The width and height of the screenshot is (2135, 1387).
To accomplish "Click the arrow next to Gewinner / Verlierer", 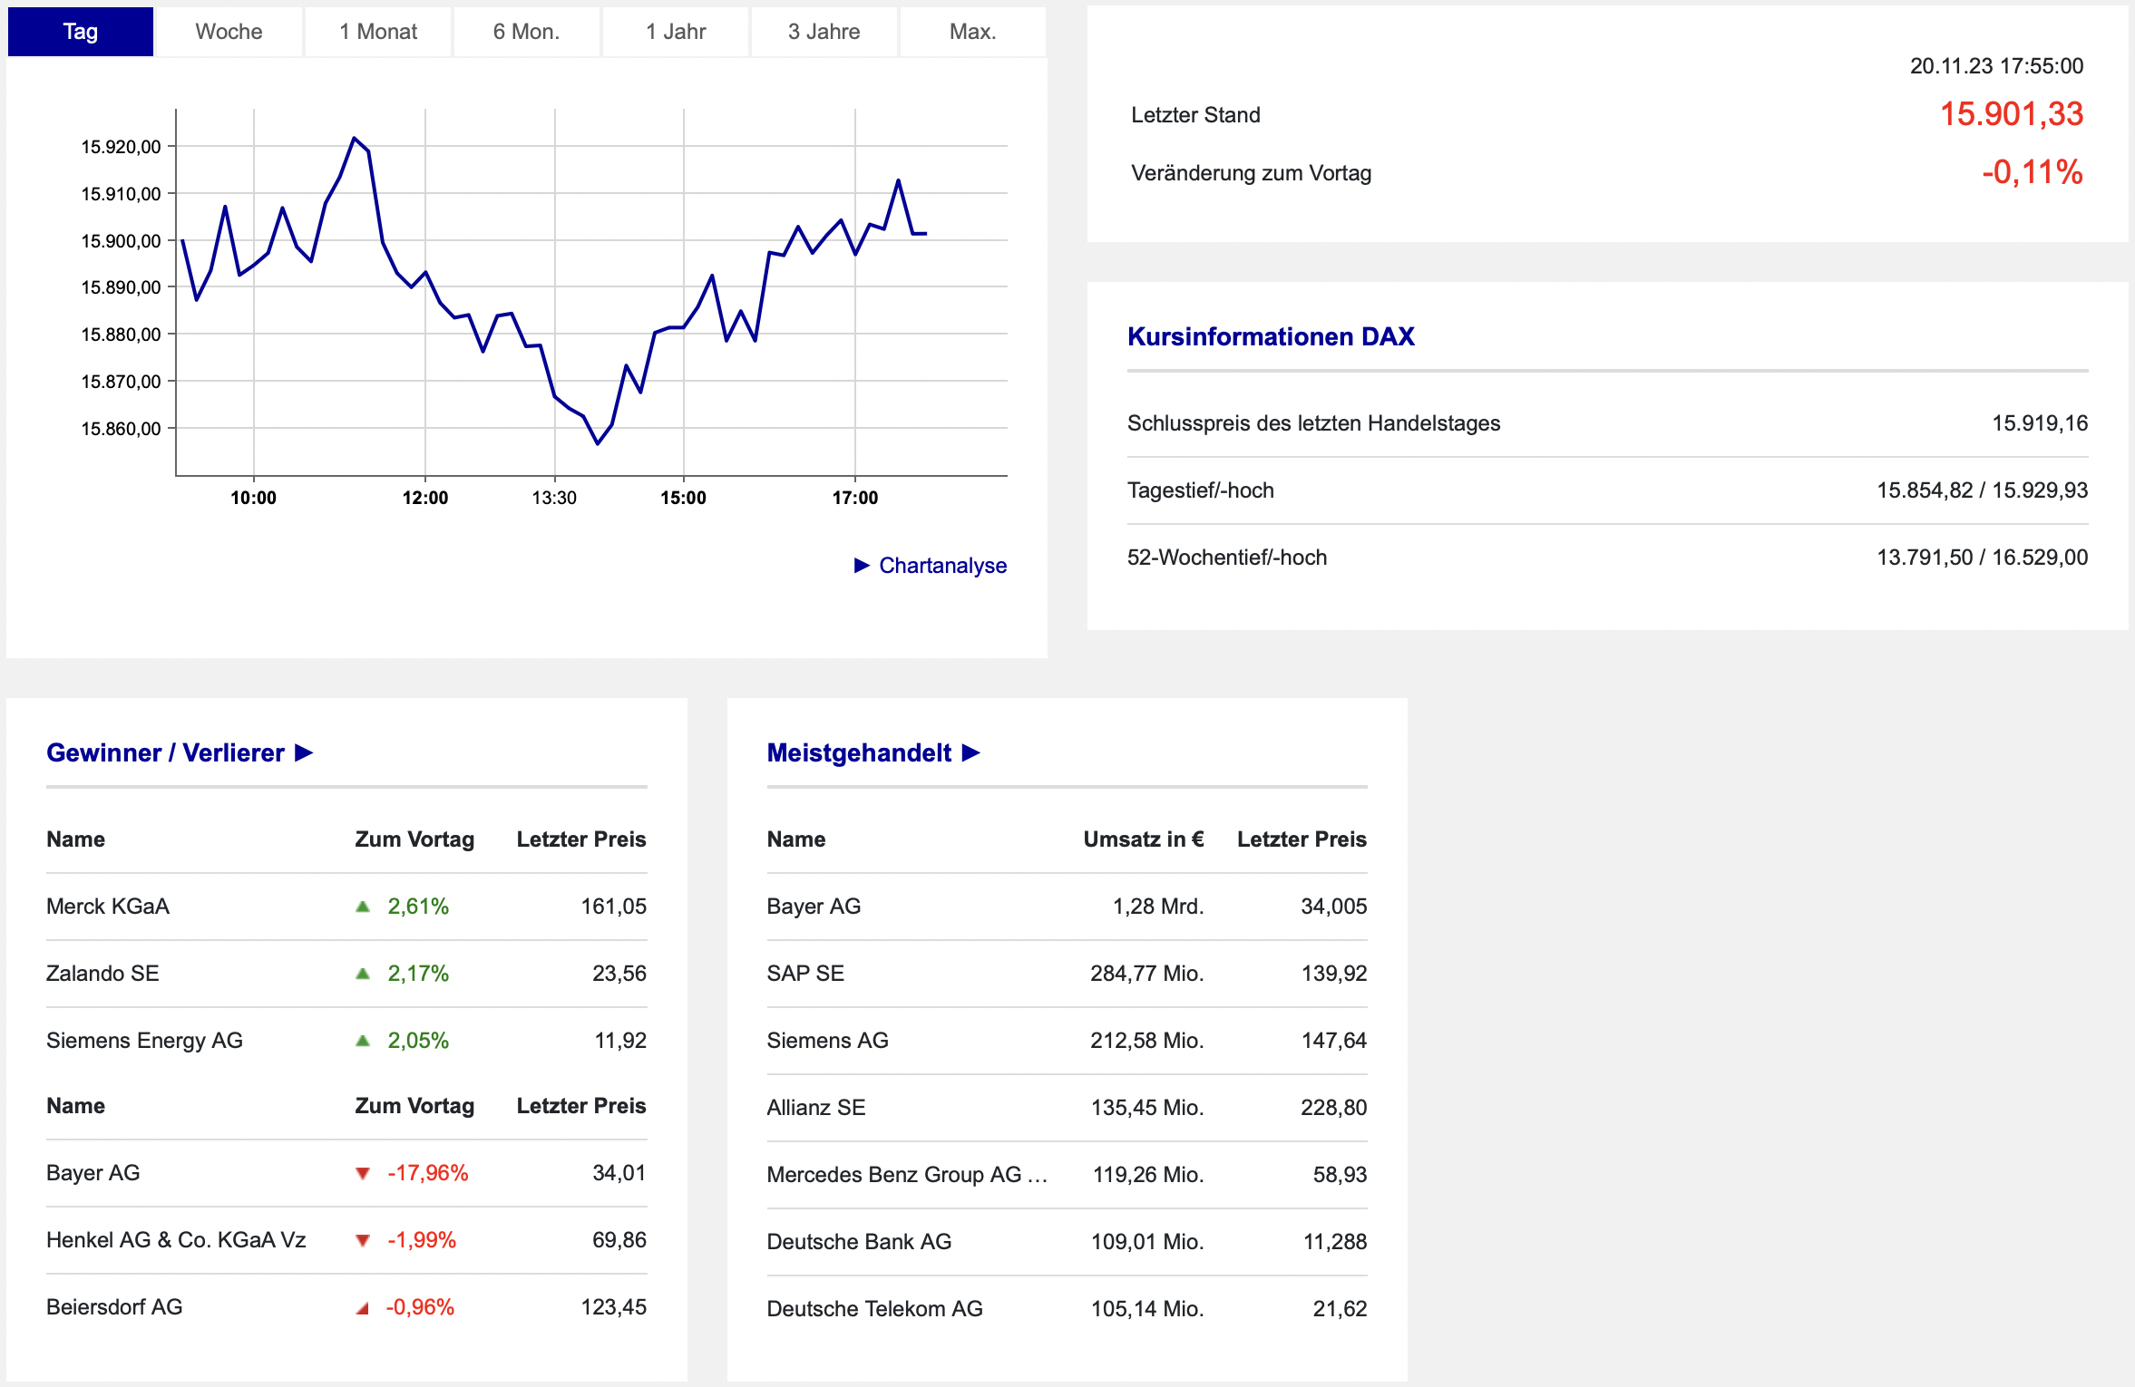I will coord(305,752).
